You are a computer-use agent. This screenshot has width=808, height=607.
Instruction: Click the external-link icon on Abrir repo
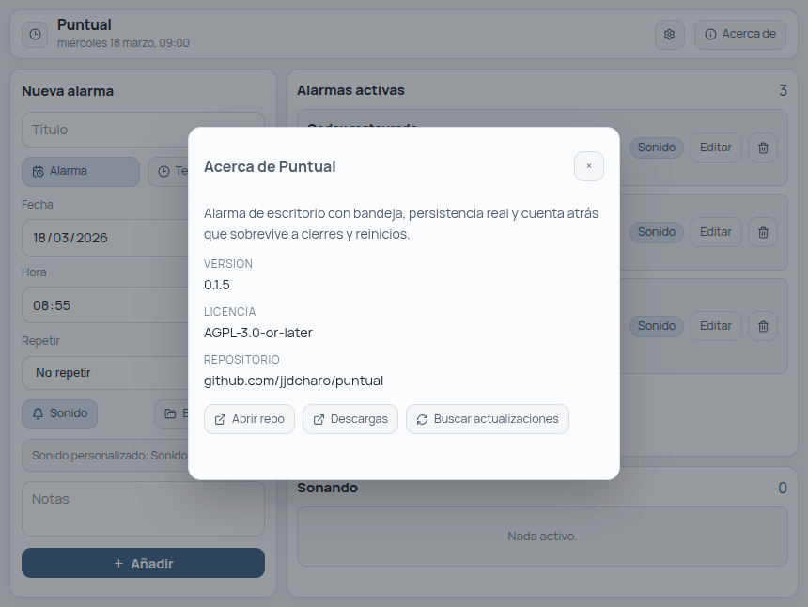pyautogui.click(x=218, y=419)
